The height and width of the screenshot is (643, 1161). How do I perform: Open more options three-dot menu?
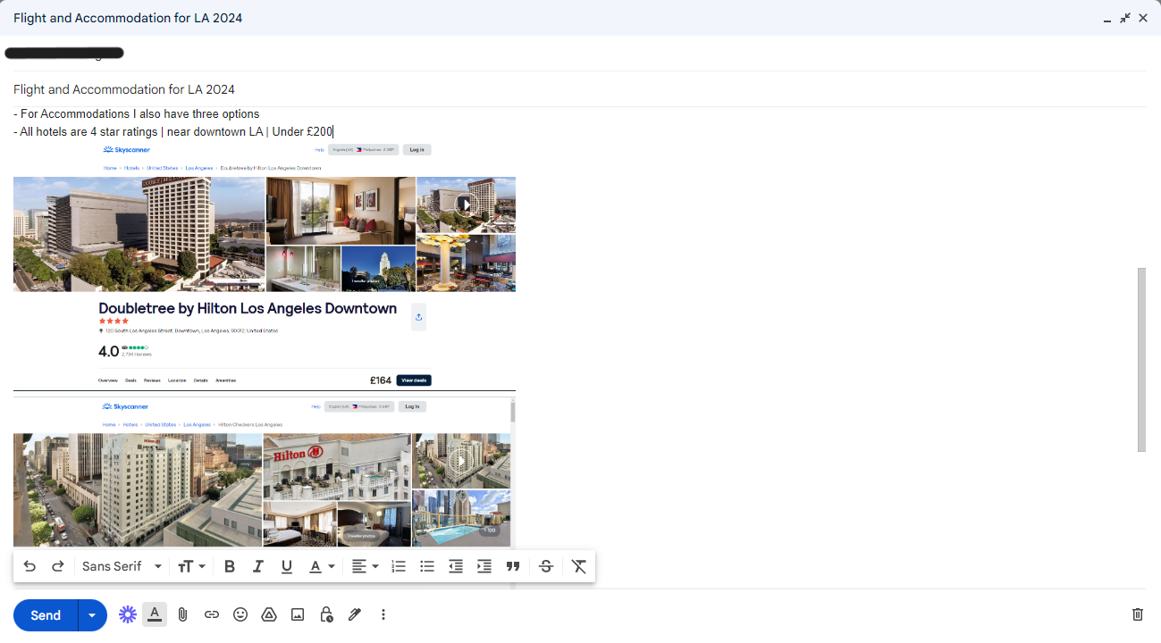coord(383,614)
